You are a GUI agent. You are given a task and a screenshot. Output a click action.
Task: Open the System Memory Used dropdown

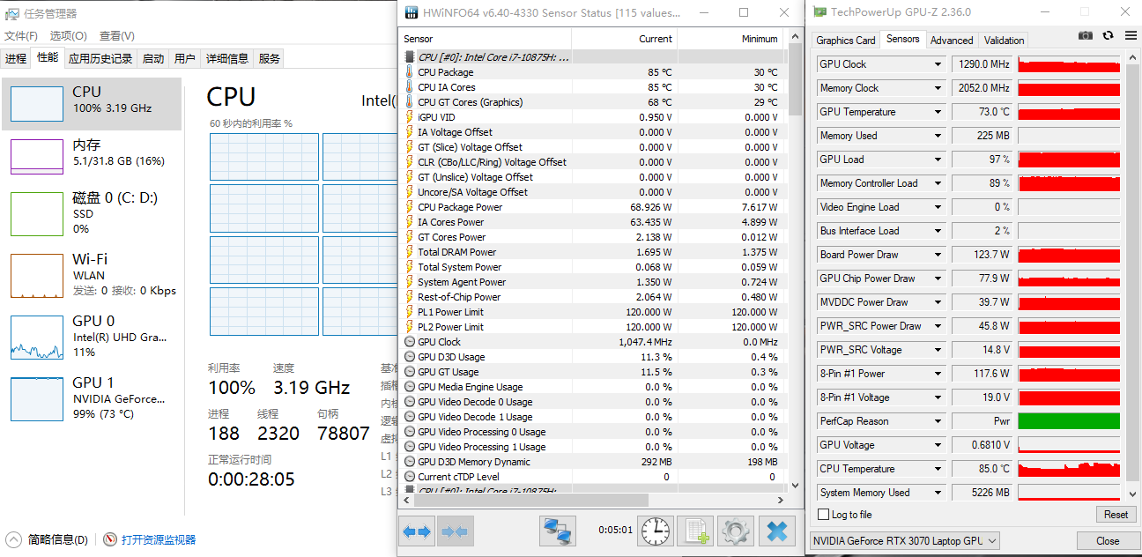(938, 493)
